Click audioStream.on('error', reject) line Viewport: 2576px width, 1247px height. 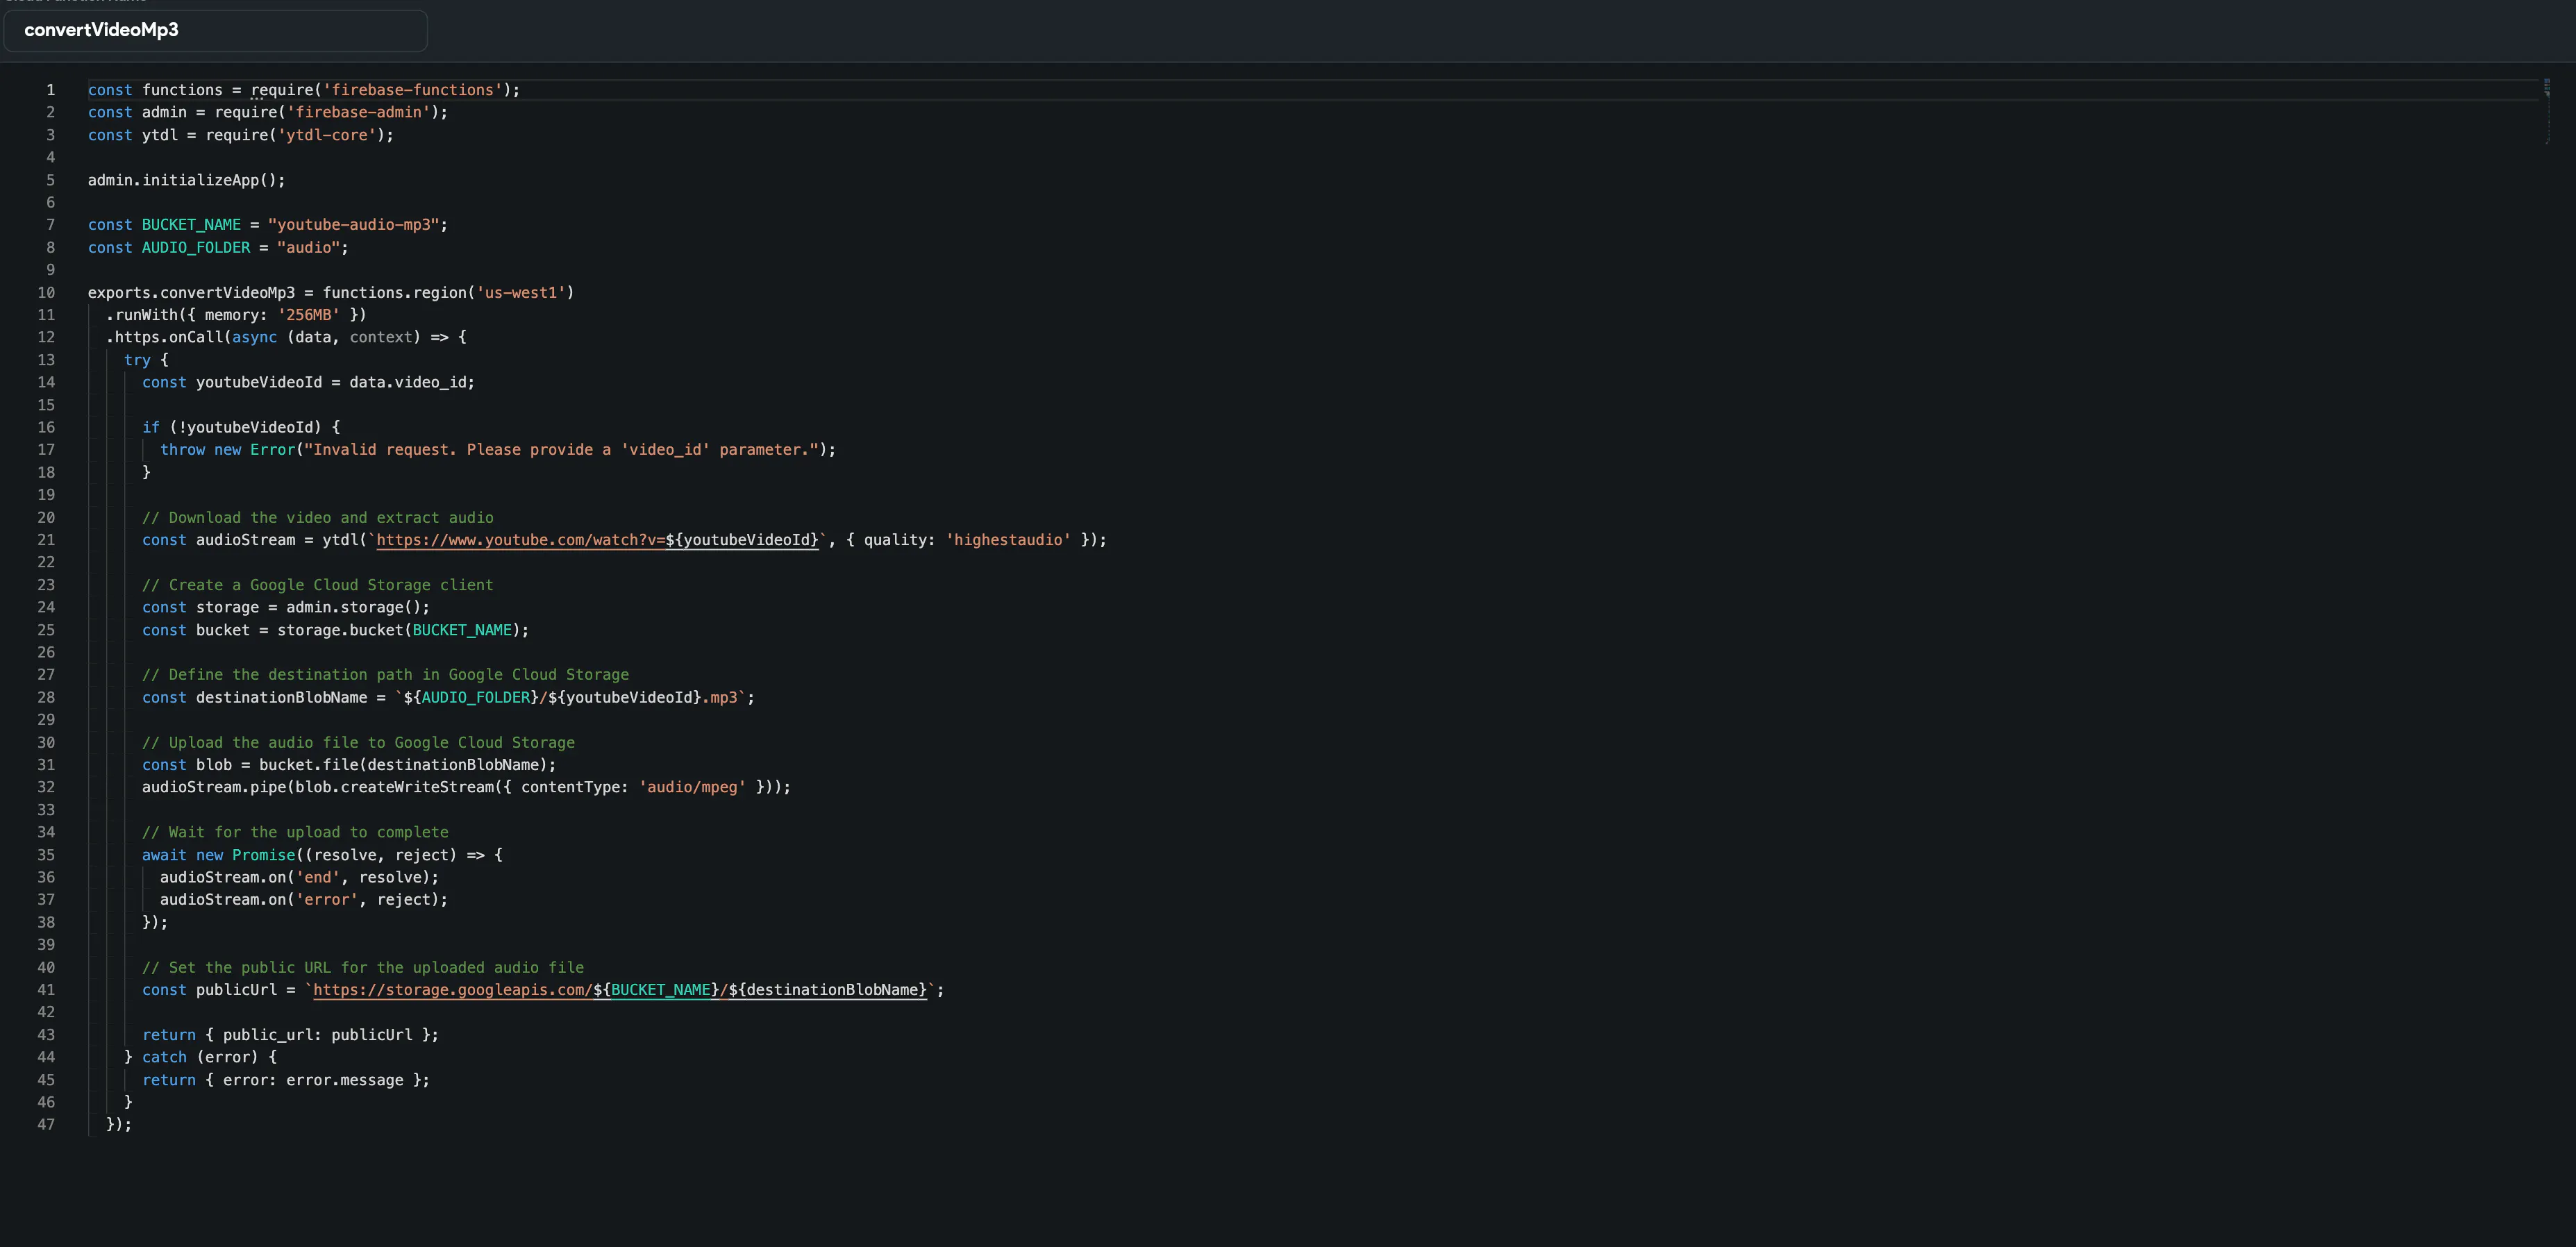pyautogui.click(x=304, y=900)
